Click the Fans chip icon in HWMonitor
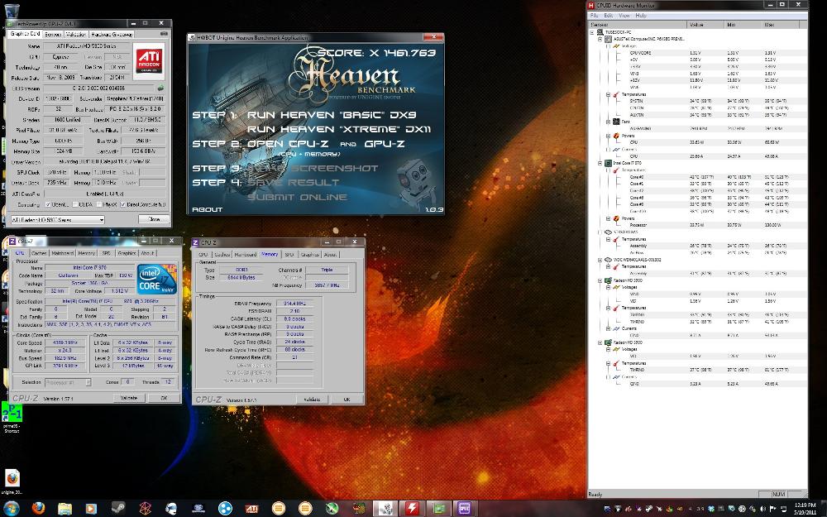 (x=615, y=122)
